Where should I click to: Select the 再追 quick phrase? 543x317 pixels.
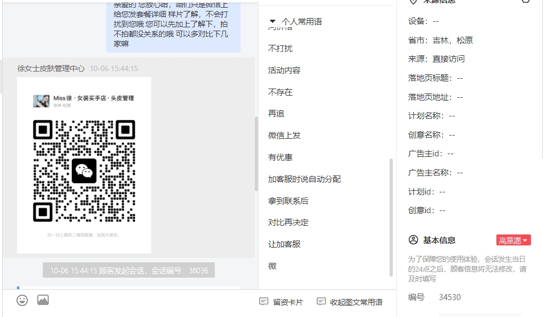click(276, 114)
